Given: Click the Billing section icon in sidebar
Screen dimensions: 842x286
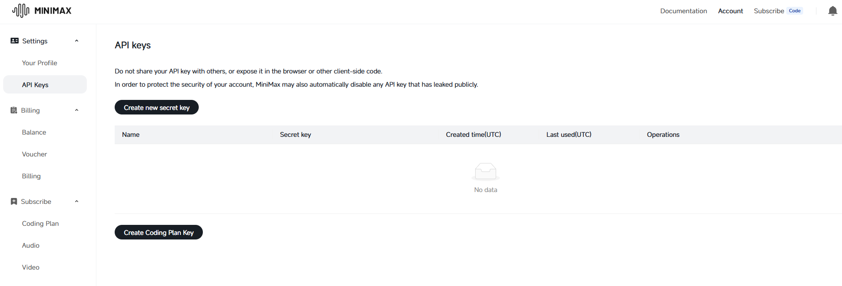Looking at the screenshot, I should click(14, 110).
